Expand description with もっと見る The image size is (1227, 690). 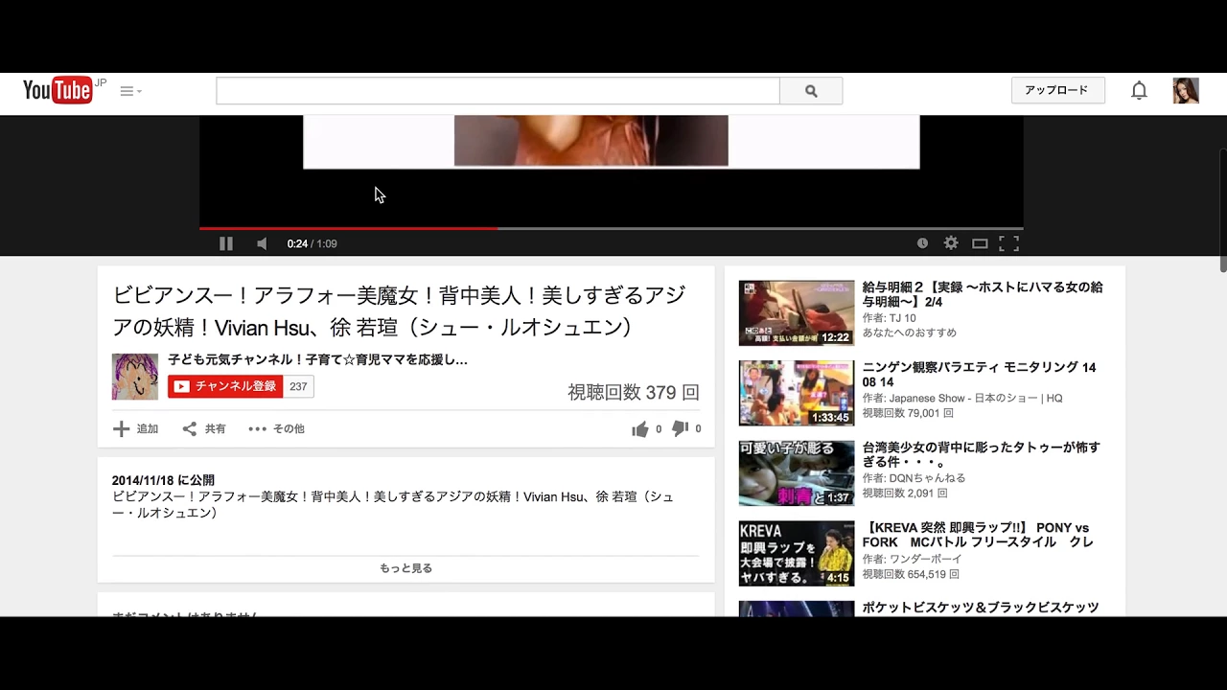click(x=405, y=568)
